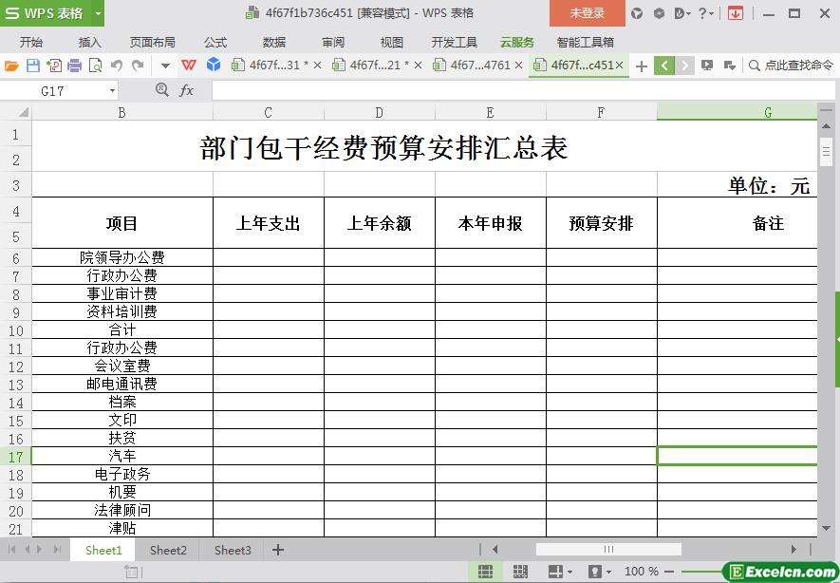Click the 未登录 login button
This screenshot has height=583, width=840.
coord(587,13)
